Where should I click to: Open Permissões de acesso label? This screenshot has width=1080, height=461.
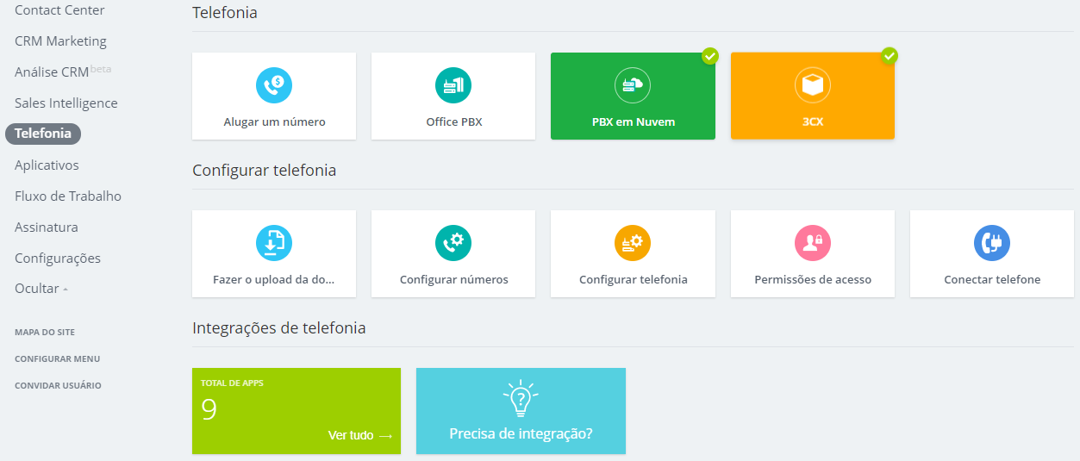click(x=813, y=279)
